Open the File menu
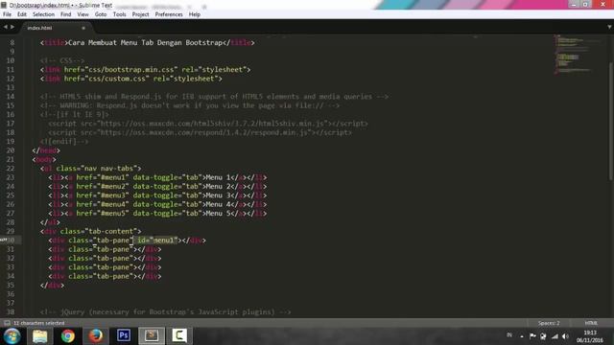614x345 pixels. point(7,14)
